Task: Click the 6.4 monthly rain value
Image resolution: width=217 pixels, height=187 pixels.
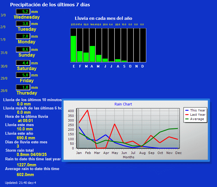Action: tap(111, 24)
